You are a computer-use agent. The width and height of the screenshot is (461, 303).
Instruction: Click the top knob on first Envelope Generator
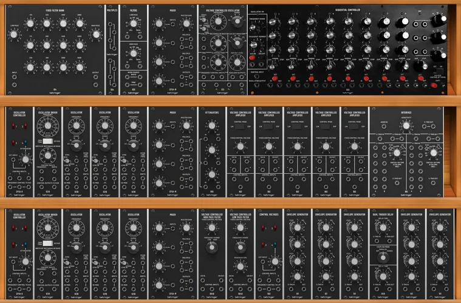point(297,228)
